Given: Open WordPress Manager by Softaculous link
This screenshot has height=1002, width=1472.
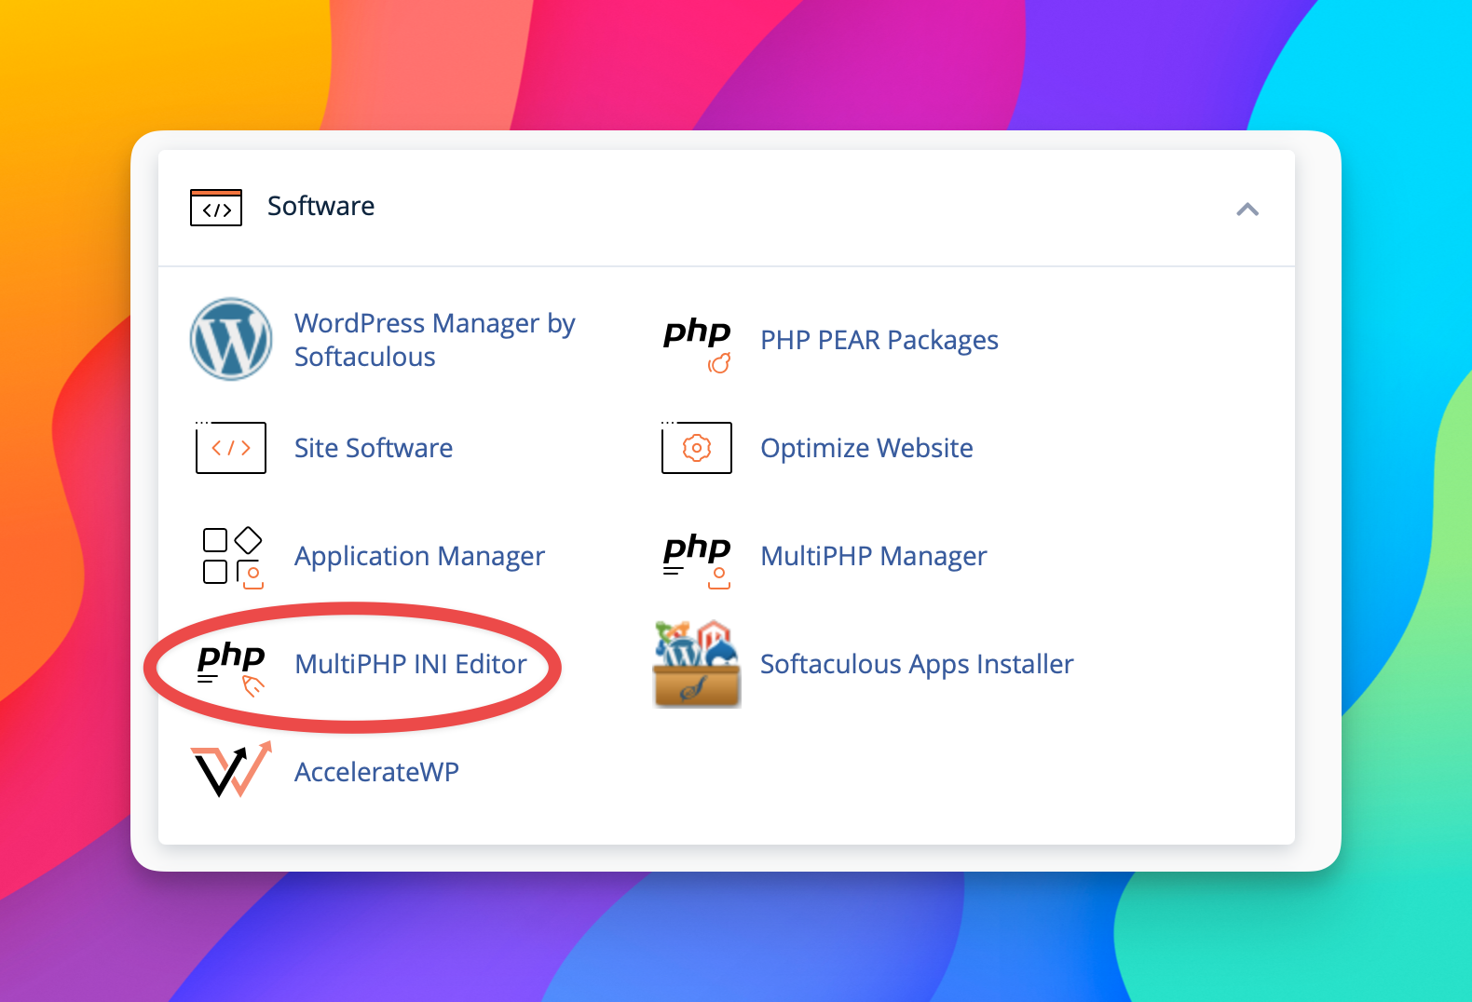Looking at the screenshot, I should (434, 340).
